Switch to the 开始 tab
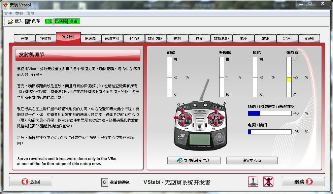Screen dimensions: 333x194 click(25, 38)
